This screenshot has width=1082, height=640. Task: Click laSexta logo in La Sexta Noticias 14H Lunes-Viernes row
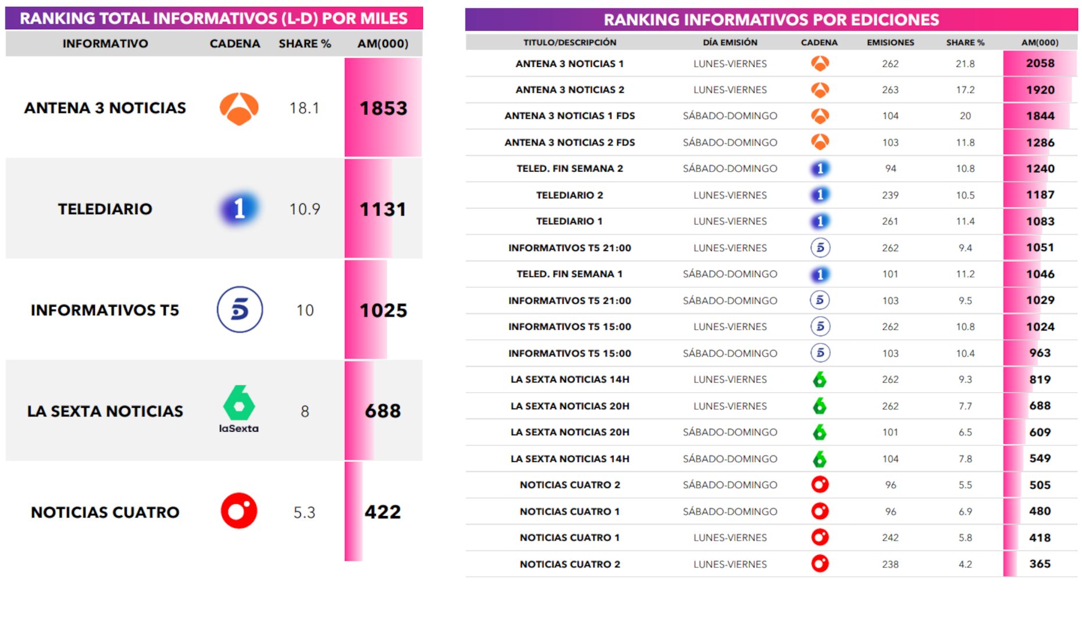point(820,379)
